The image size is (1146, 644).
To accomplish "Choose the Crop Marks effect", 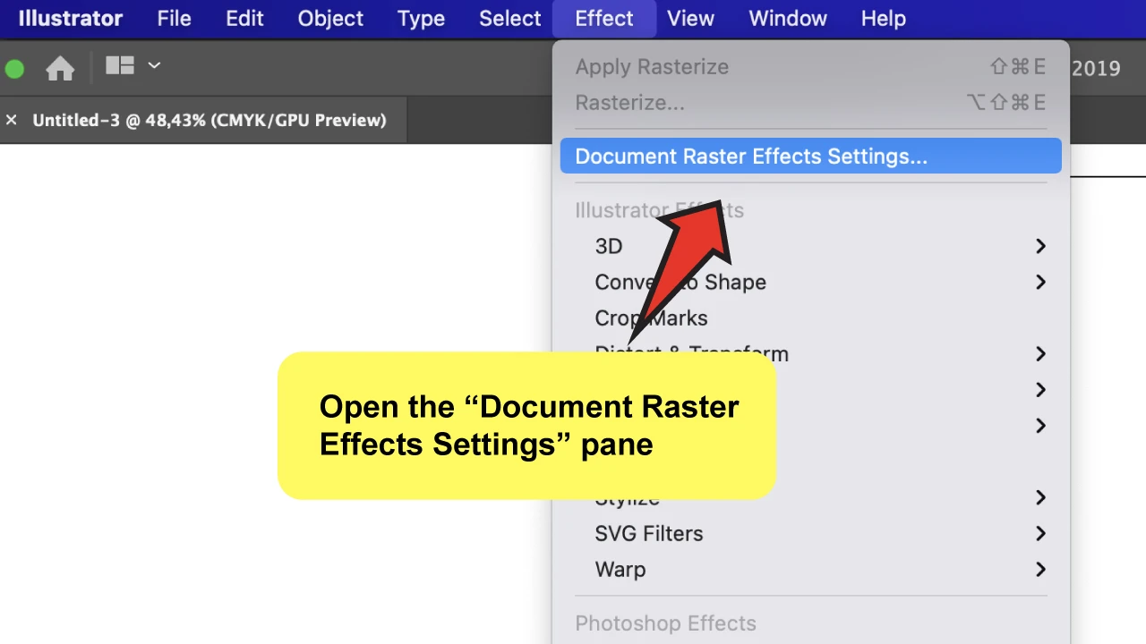I will [811, 318].
